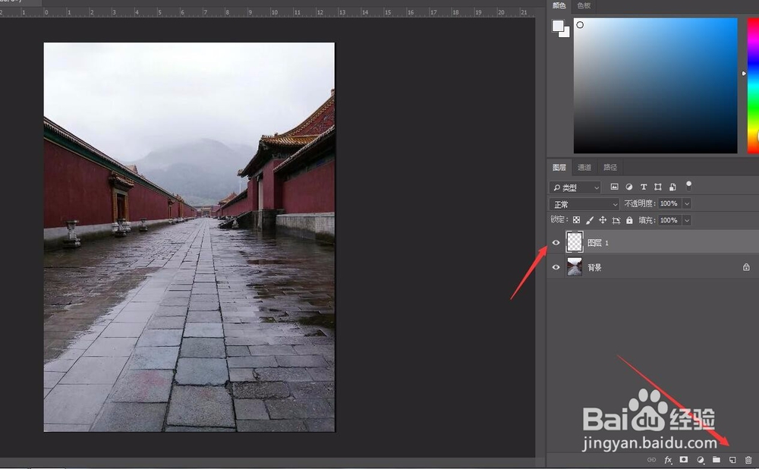The image size is (759, 469).
Task: Click the hue spectrum slider strip
Action: pos(753,86)
